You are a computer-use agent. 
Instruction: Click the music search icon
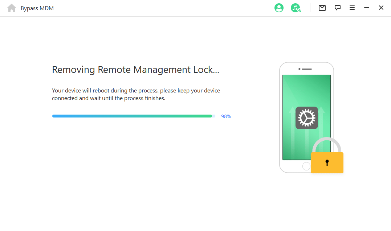tap(296, 8)
